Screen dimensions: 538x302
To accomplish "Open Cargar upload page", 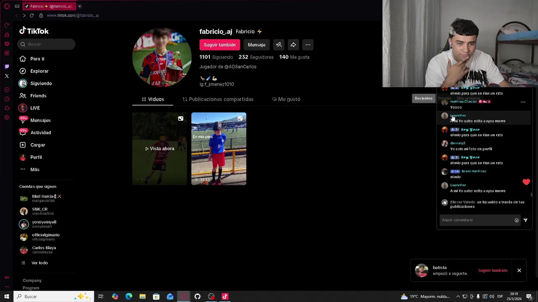I will click(x=38, y=145).
